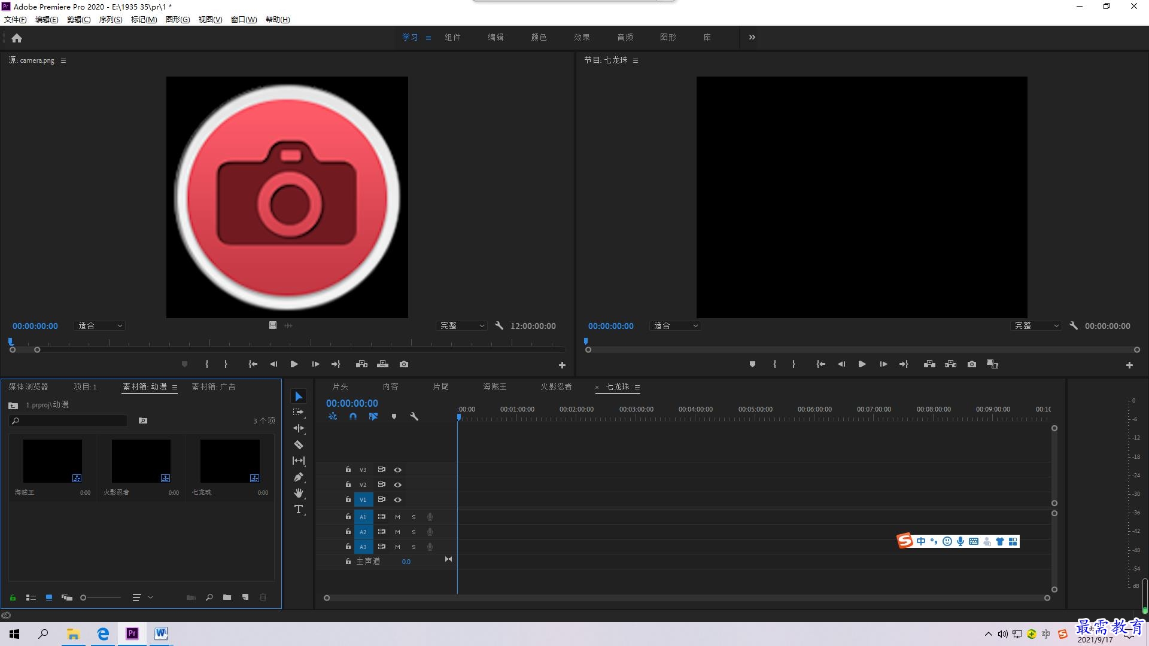Click Export Frame camera in Program monitor
Viewport: 1149px width, 646px height.
972,364
